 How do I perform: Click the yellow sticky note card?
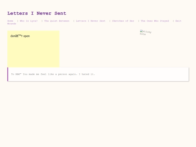[x=33, y=49]
